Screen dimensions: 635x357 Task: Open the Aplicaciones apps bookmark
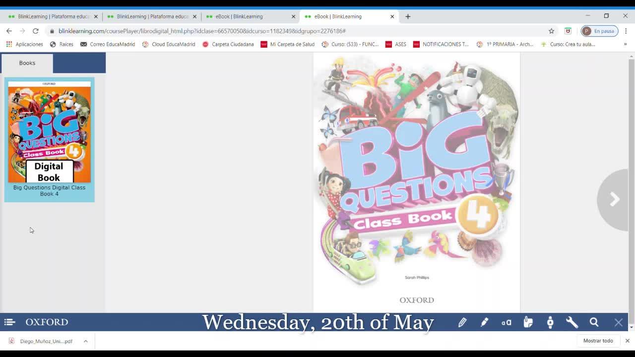coord(24,44)
